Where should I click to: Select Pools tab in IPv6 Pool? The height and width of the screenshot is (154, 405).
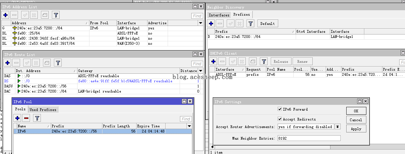point(20,109)
